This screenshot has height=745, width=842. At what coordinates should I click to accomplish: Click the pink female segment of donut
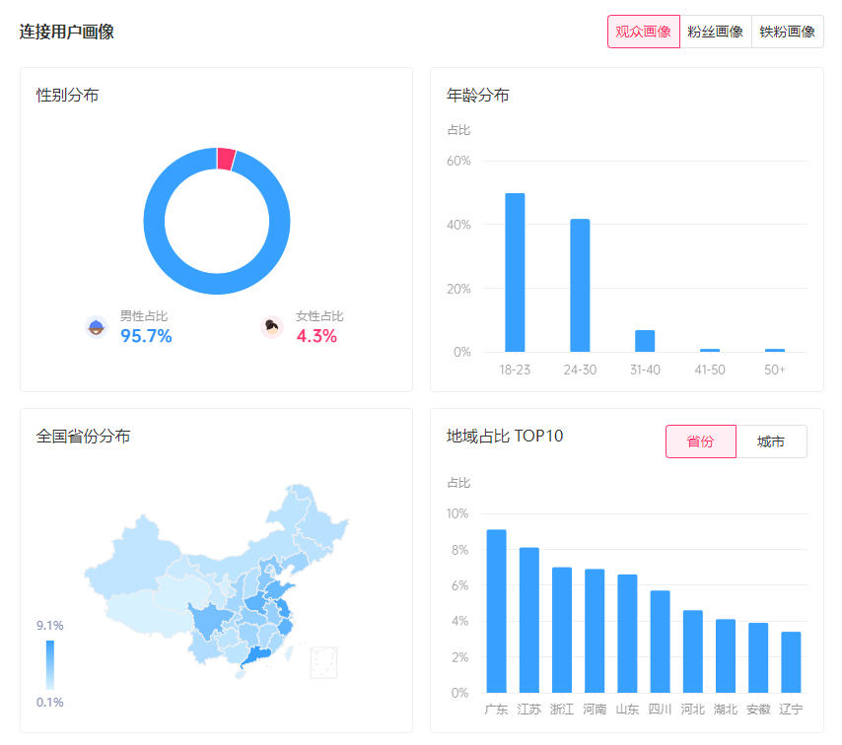[x=226, y=159]
